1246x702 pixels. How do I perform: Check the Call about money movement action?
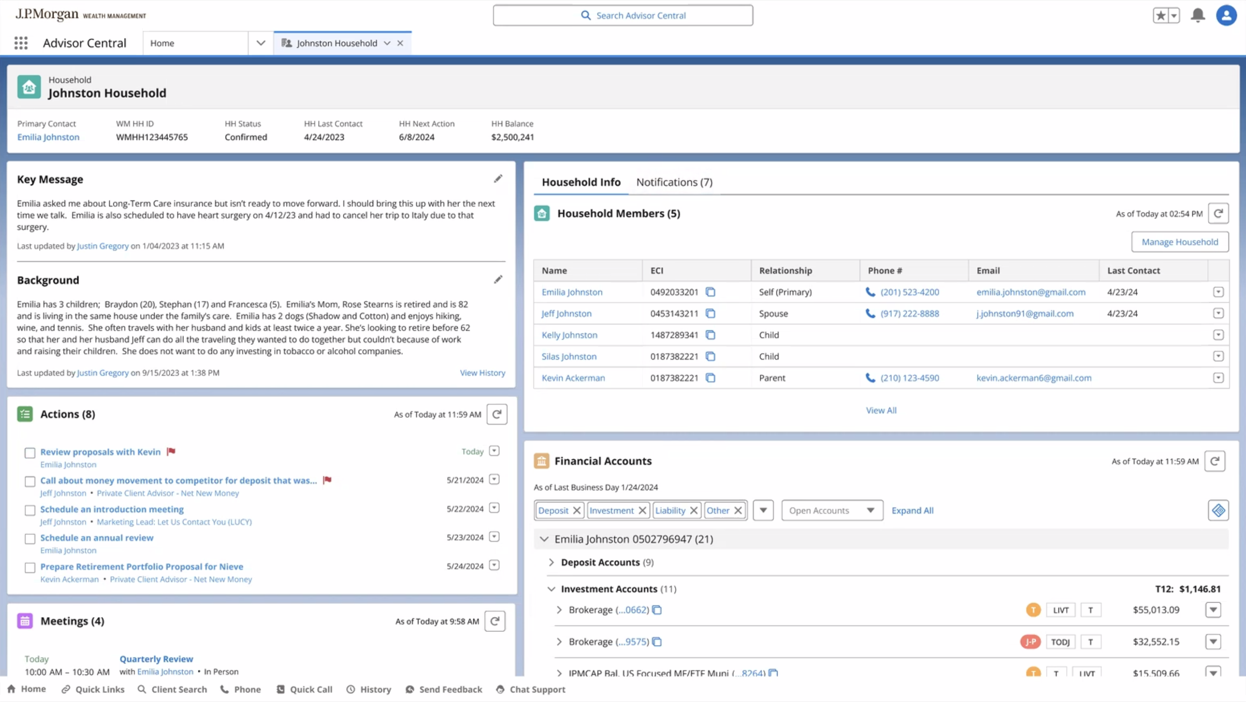[30, 481]
